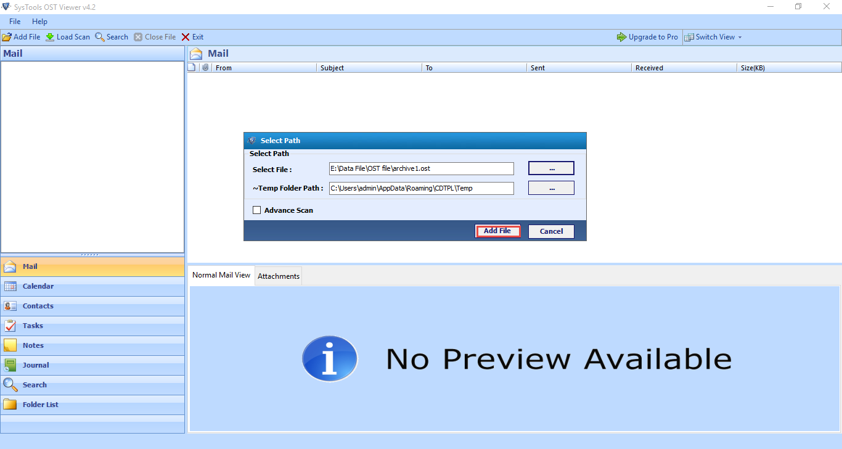This screenshot has width=842, height=449.
Task: Click the SysTools logo icon in the title bar
Action: (6, 7)
